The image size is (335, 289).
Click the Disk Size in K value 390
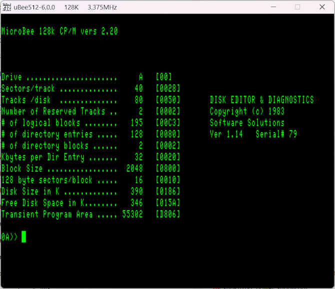point(136,192)
